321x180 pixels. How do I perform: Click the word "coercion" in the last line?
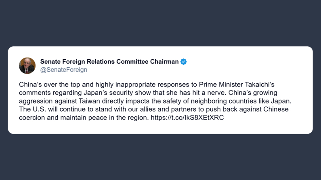pyautogui.click(x=31, y=117)
